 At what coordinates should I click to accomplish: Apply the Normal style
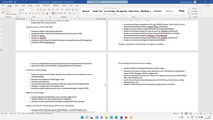[x=86, y=11]
